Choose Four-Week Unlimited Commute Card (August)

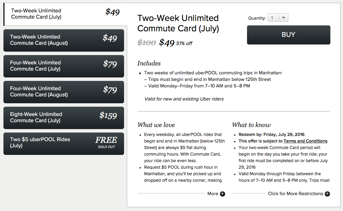pyautogui.click(x=64, y=92)
